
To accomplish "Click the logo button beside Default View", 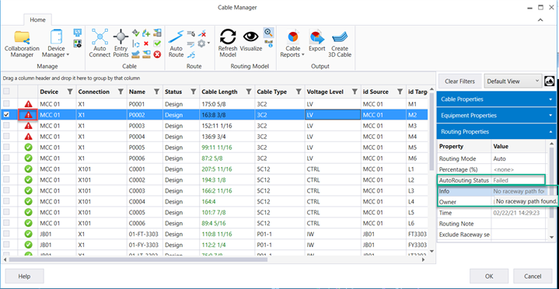I will 550,82.
